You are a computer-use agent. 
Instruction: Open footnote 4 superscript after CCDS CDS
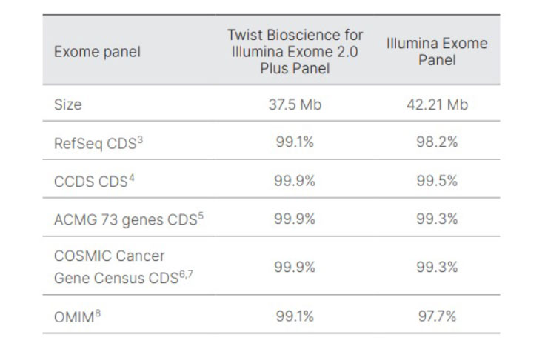pyautogui.click(x=131, y=179)
